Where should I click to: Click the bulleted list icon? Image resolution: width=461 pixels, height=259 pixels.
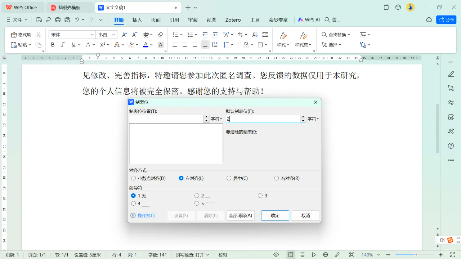pos(176,35)
